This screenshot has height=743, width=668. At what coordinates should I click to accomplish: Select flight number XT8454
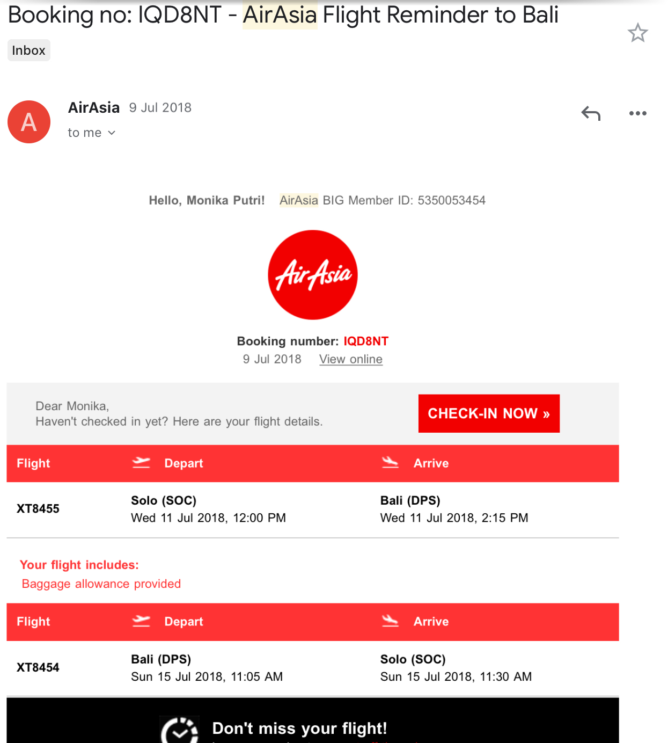pos(38,667)
